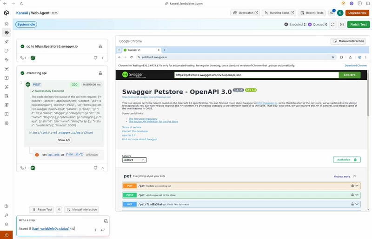Open the Home icon in left sidebar
372x239 pixels.
(7, 24)
